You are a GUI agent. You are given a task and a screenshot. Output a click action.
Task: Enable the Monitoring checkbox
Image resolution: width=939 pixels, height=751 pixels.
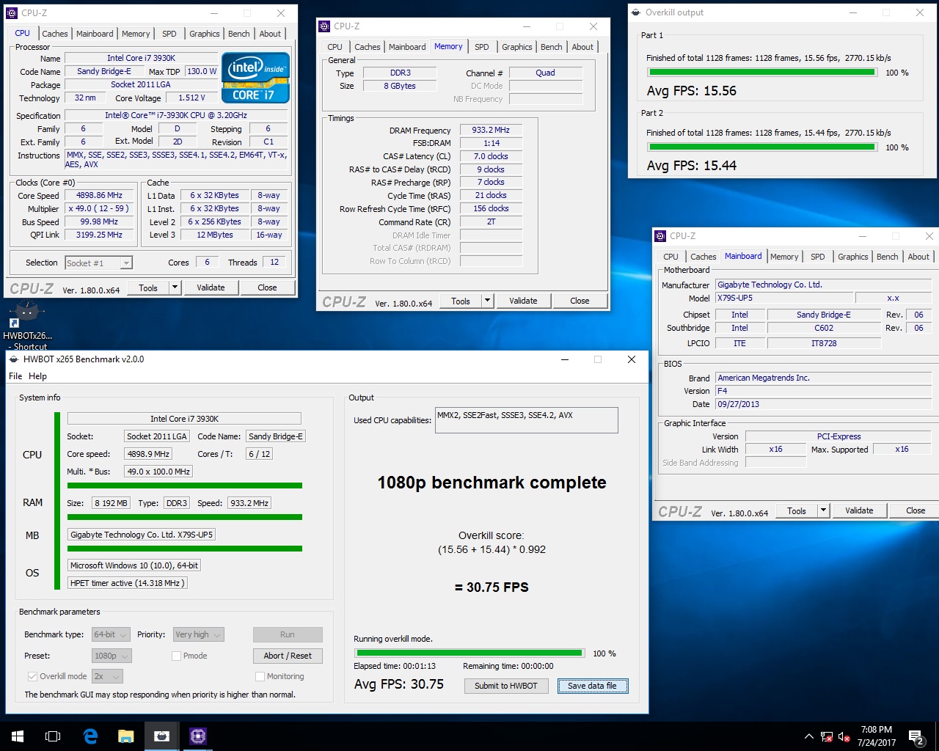pyautogui.click(x=260, y=676)
